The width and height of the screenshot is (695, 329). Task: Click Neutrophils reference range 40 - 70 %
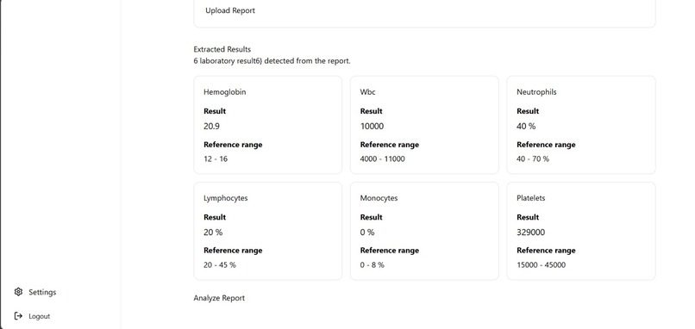(533, 158)
